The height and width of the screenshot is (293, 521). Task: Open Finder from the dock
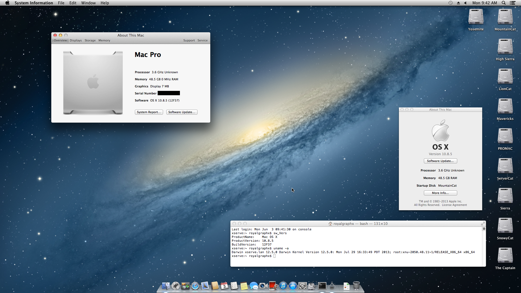pyautogui.click(x=166, y=286)
